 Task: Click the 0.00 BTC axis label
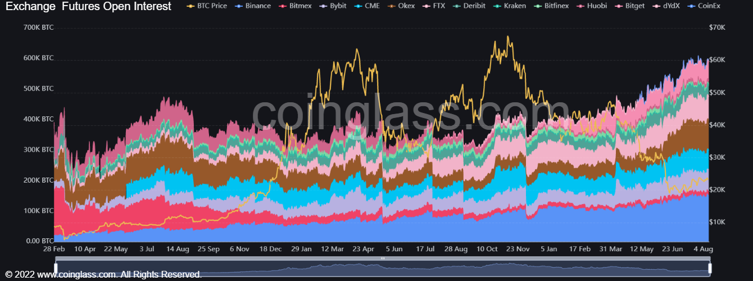[39, 241]
